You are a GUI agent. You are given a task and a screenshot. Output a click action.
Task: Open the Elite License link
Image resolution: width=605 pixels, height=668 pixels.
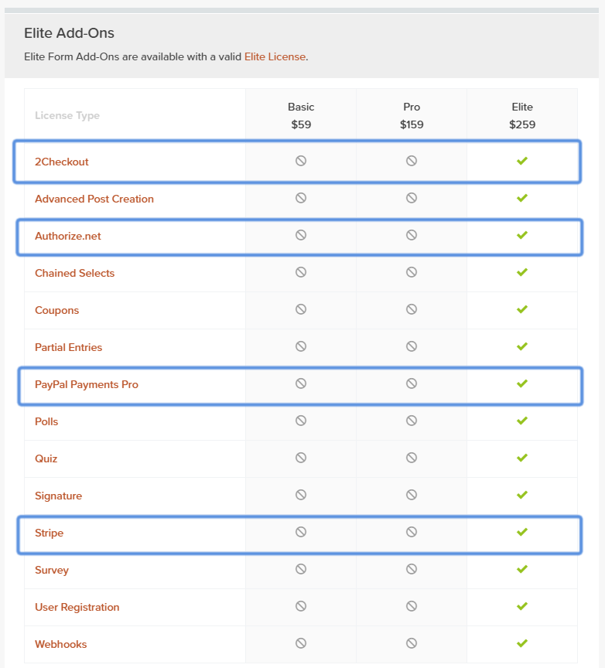pos(275,56)
